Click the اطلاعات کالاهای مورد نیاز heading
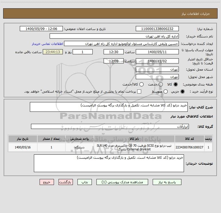Viewport: 221px width, 213px height. coord(192,116)
